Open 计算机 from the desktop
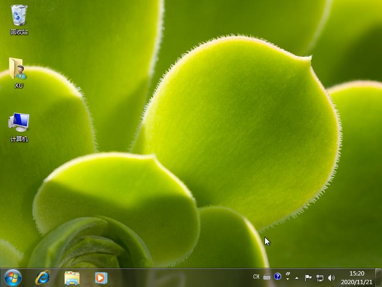 pos(18,123)
